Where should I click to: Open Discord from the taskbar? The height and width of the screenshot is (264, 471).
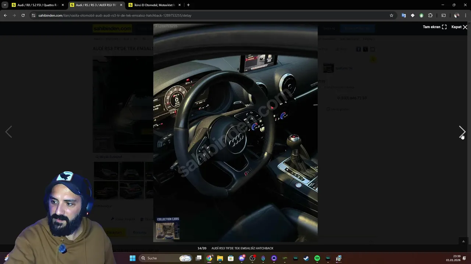[x=242, y=258]
